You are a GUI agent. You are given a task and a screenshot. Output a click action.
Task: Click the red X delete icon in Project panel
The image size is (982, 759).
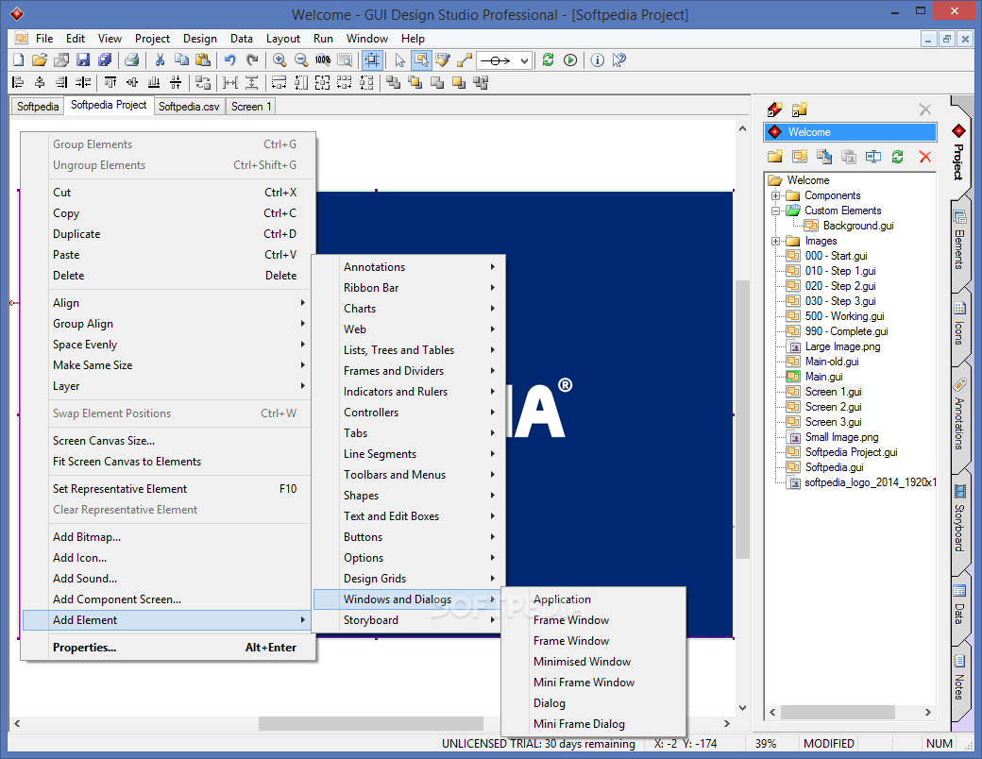925,157
